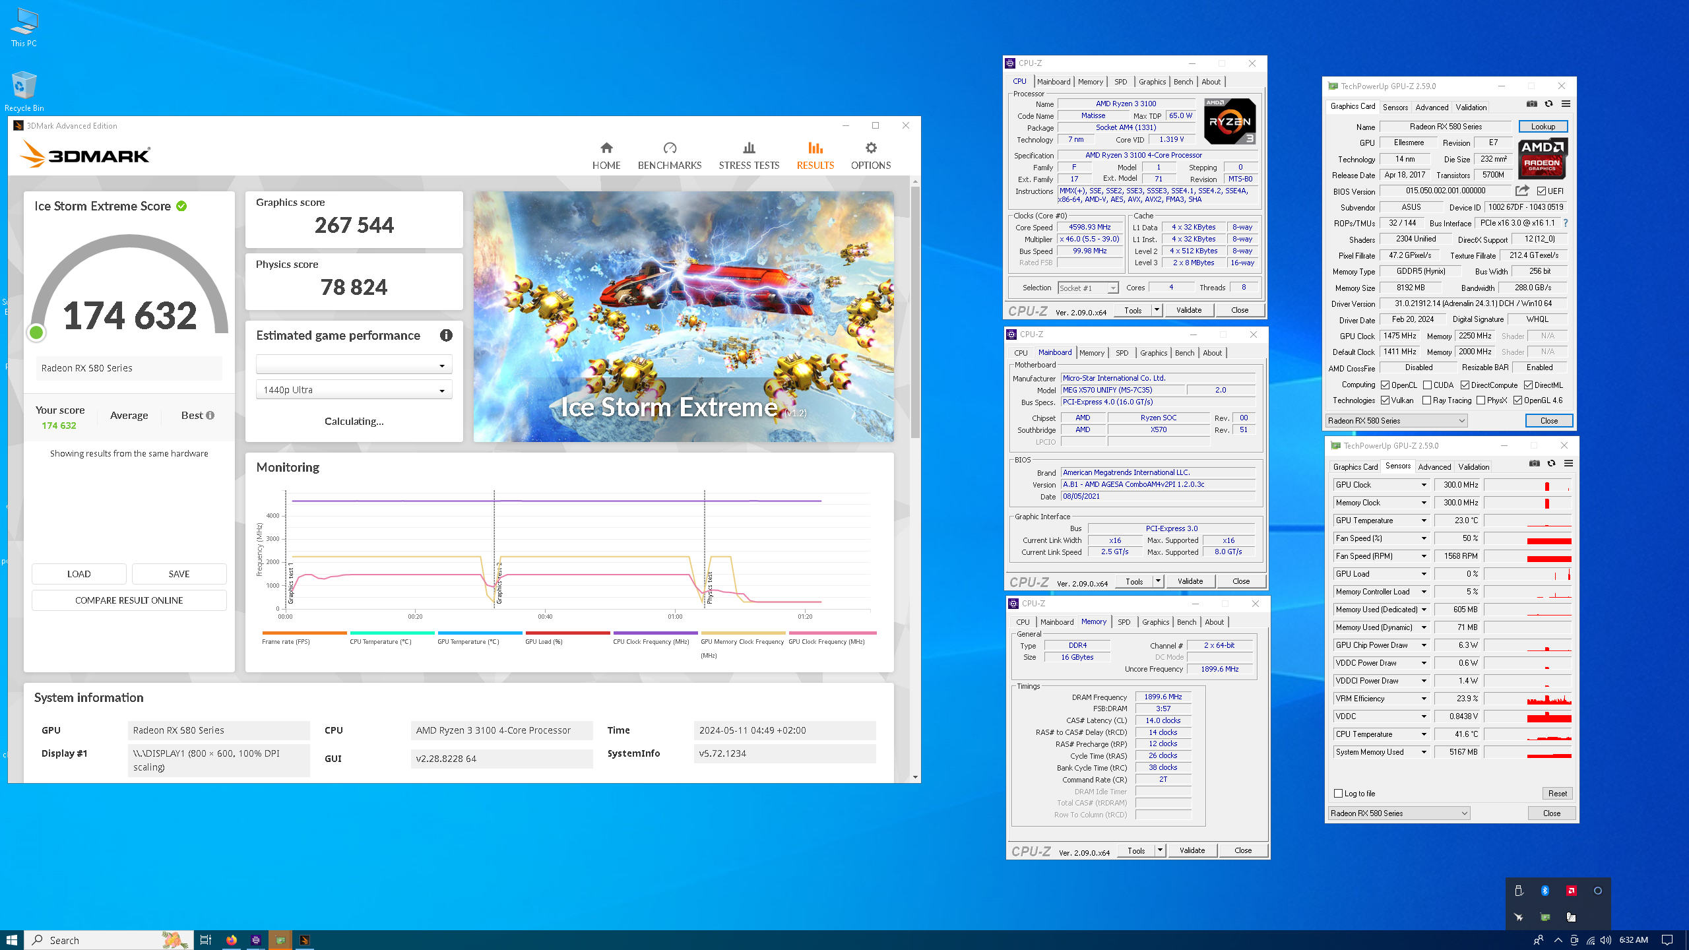This screenshot has width=1689, height=950.
Task: Click the CPU-Z taskbar icon
Action: pyautogui.click(x=256, y=940)
